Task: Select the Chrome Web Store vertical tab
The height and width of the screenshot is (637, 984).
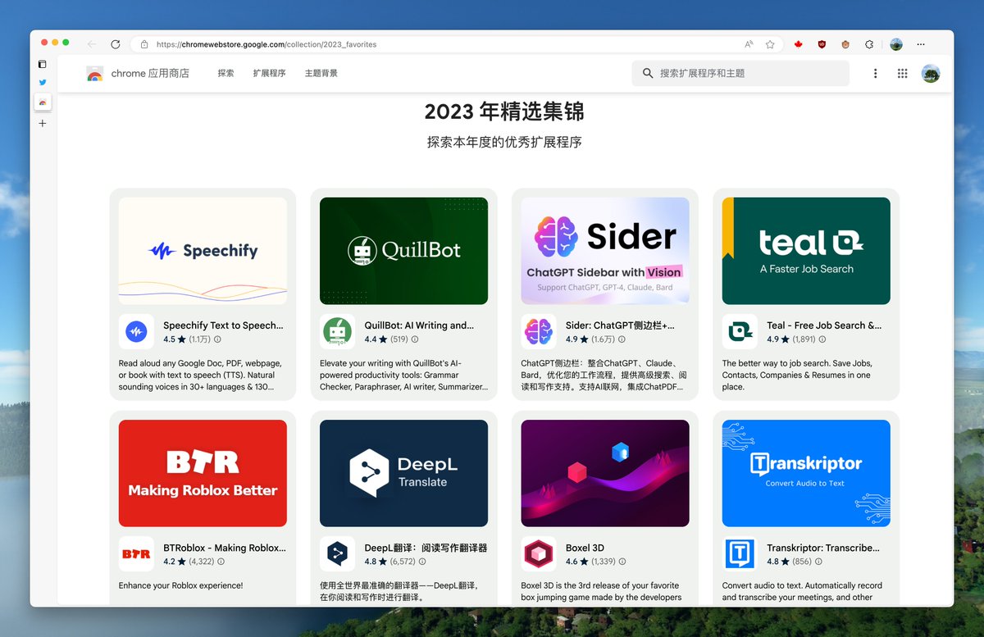Action: tap(43, 102)
